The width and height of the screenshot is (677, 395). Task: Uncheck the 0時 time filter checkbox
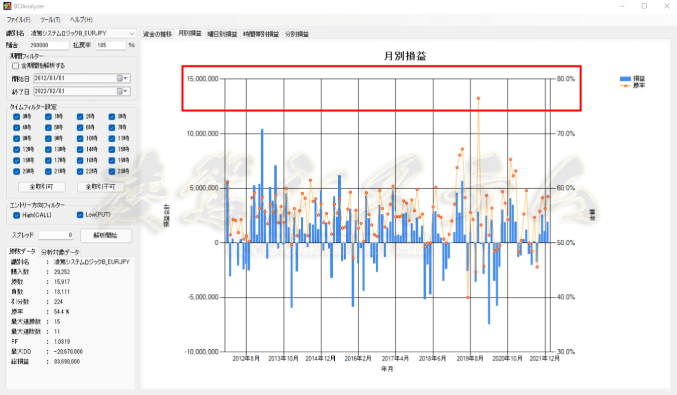(16, 117)
